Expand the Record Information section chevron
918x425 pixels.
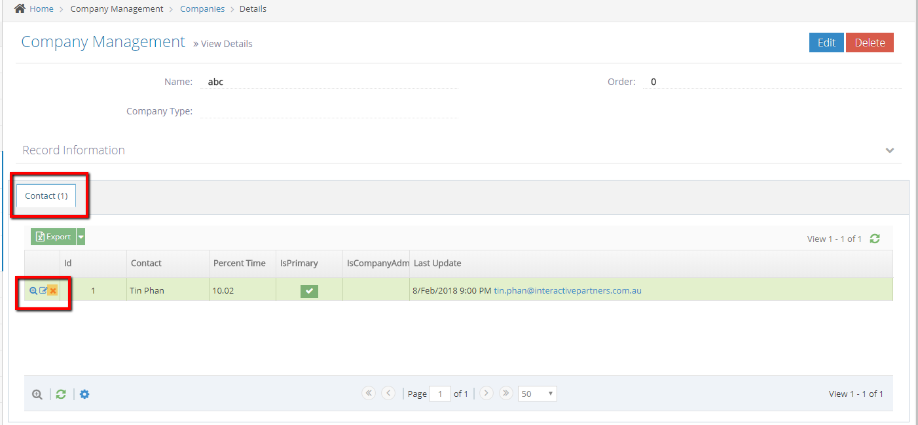[x=890, y=150]
